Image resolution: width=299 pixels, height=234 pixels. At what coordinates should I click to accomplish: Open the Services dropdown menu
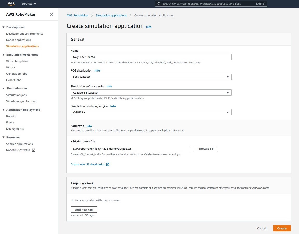[x=29, y=4]
